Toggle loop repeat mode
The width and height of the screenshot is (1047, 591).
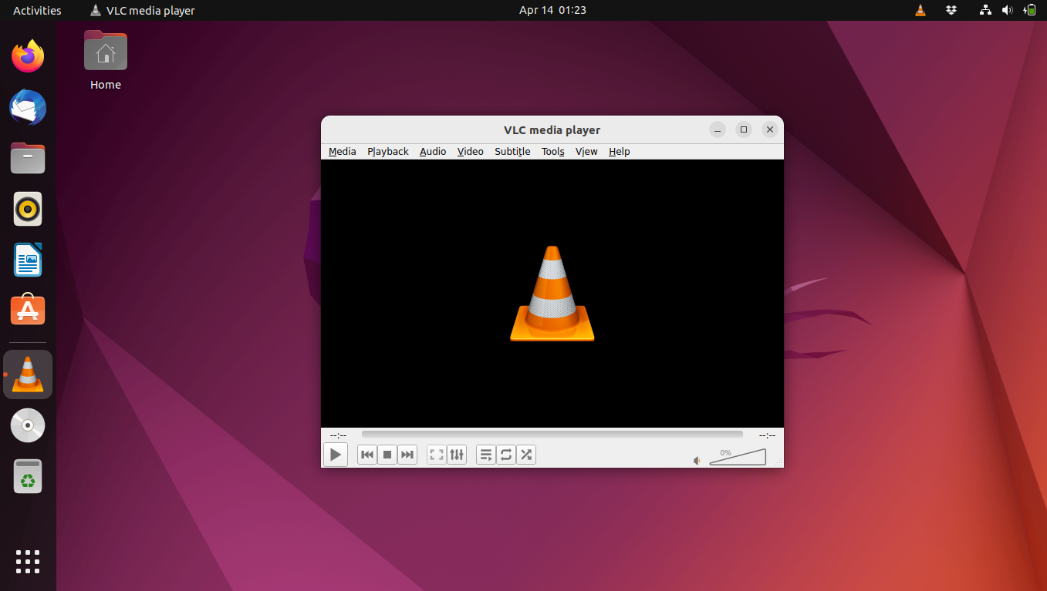(506, 455)
